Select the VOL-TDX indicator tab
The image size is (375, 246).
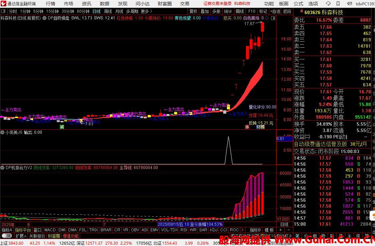pyautogui.click(x=169, y=230)
